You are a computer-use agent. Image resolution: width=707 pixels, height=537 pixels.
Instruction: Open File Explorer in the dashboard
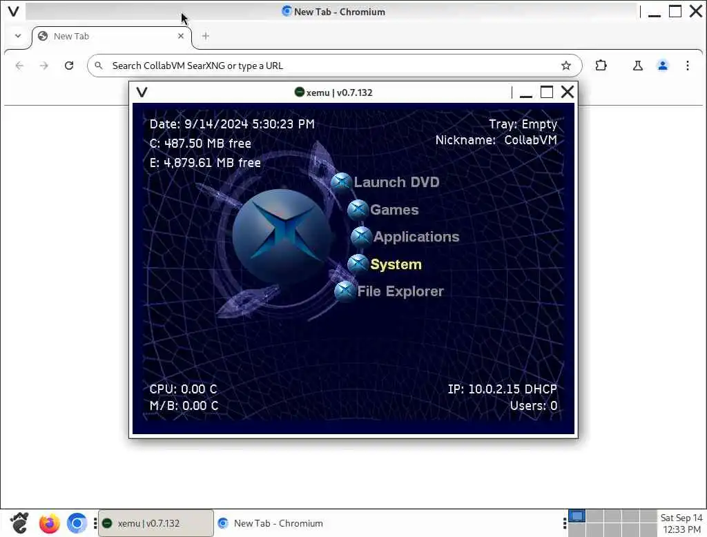tap(400, 291)
